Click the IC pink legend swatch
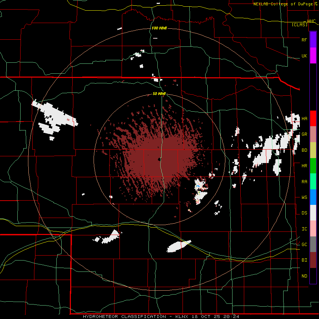 (x=313, y=229)
